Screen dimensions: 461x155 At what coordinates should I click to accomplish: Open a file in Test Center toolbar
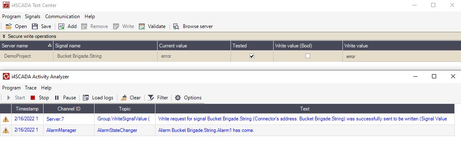[16, 26]
